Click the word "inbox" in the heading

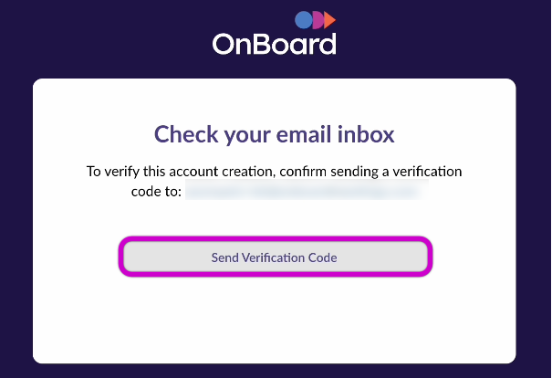click(x=364, y=134)
